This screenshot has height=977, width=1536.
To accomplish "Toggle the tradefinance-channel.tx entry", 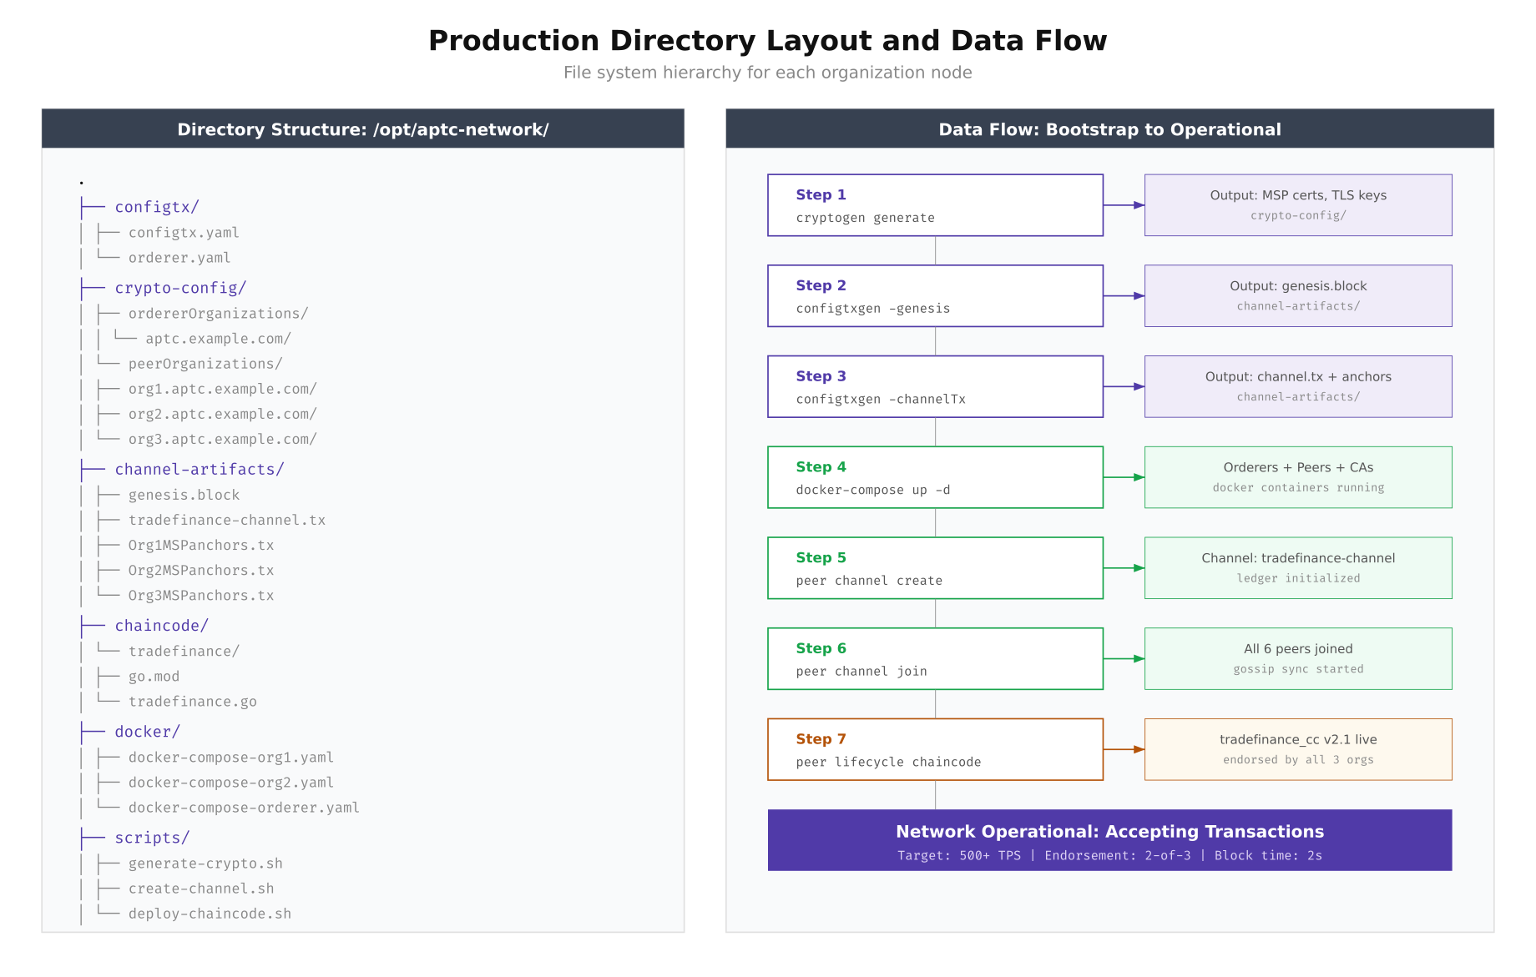I will (227, 520).
